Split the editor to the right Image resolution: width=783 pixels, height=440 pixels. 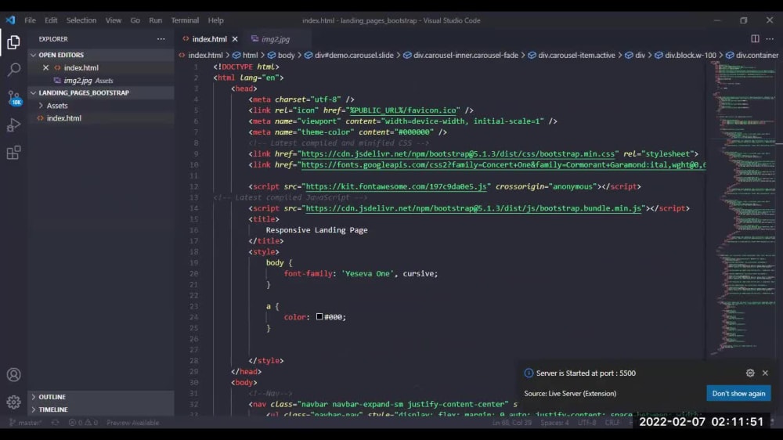pos(755,39)
